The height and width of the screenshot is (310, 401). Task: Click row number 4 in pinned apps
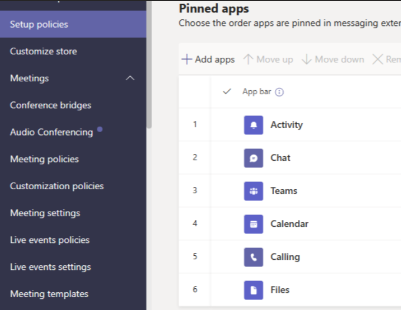[195, 223]
